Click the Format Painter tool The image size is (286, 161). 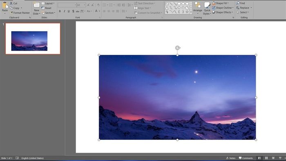pos(20,13)
